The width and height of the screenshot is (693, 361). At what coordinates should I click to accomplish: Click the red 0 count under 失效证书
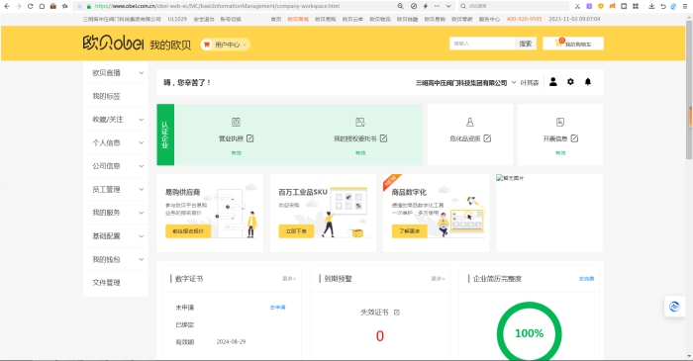(379, 336)
